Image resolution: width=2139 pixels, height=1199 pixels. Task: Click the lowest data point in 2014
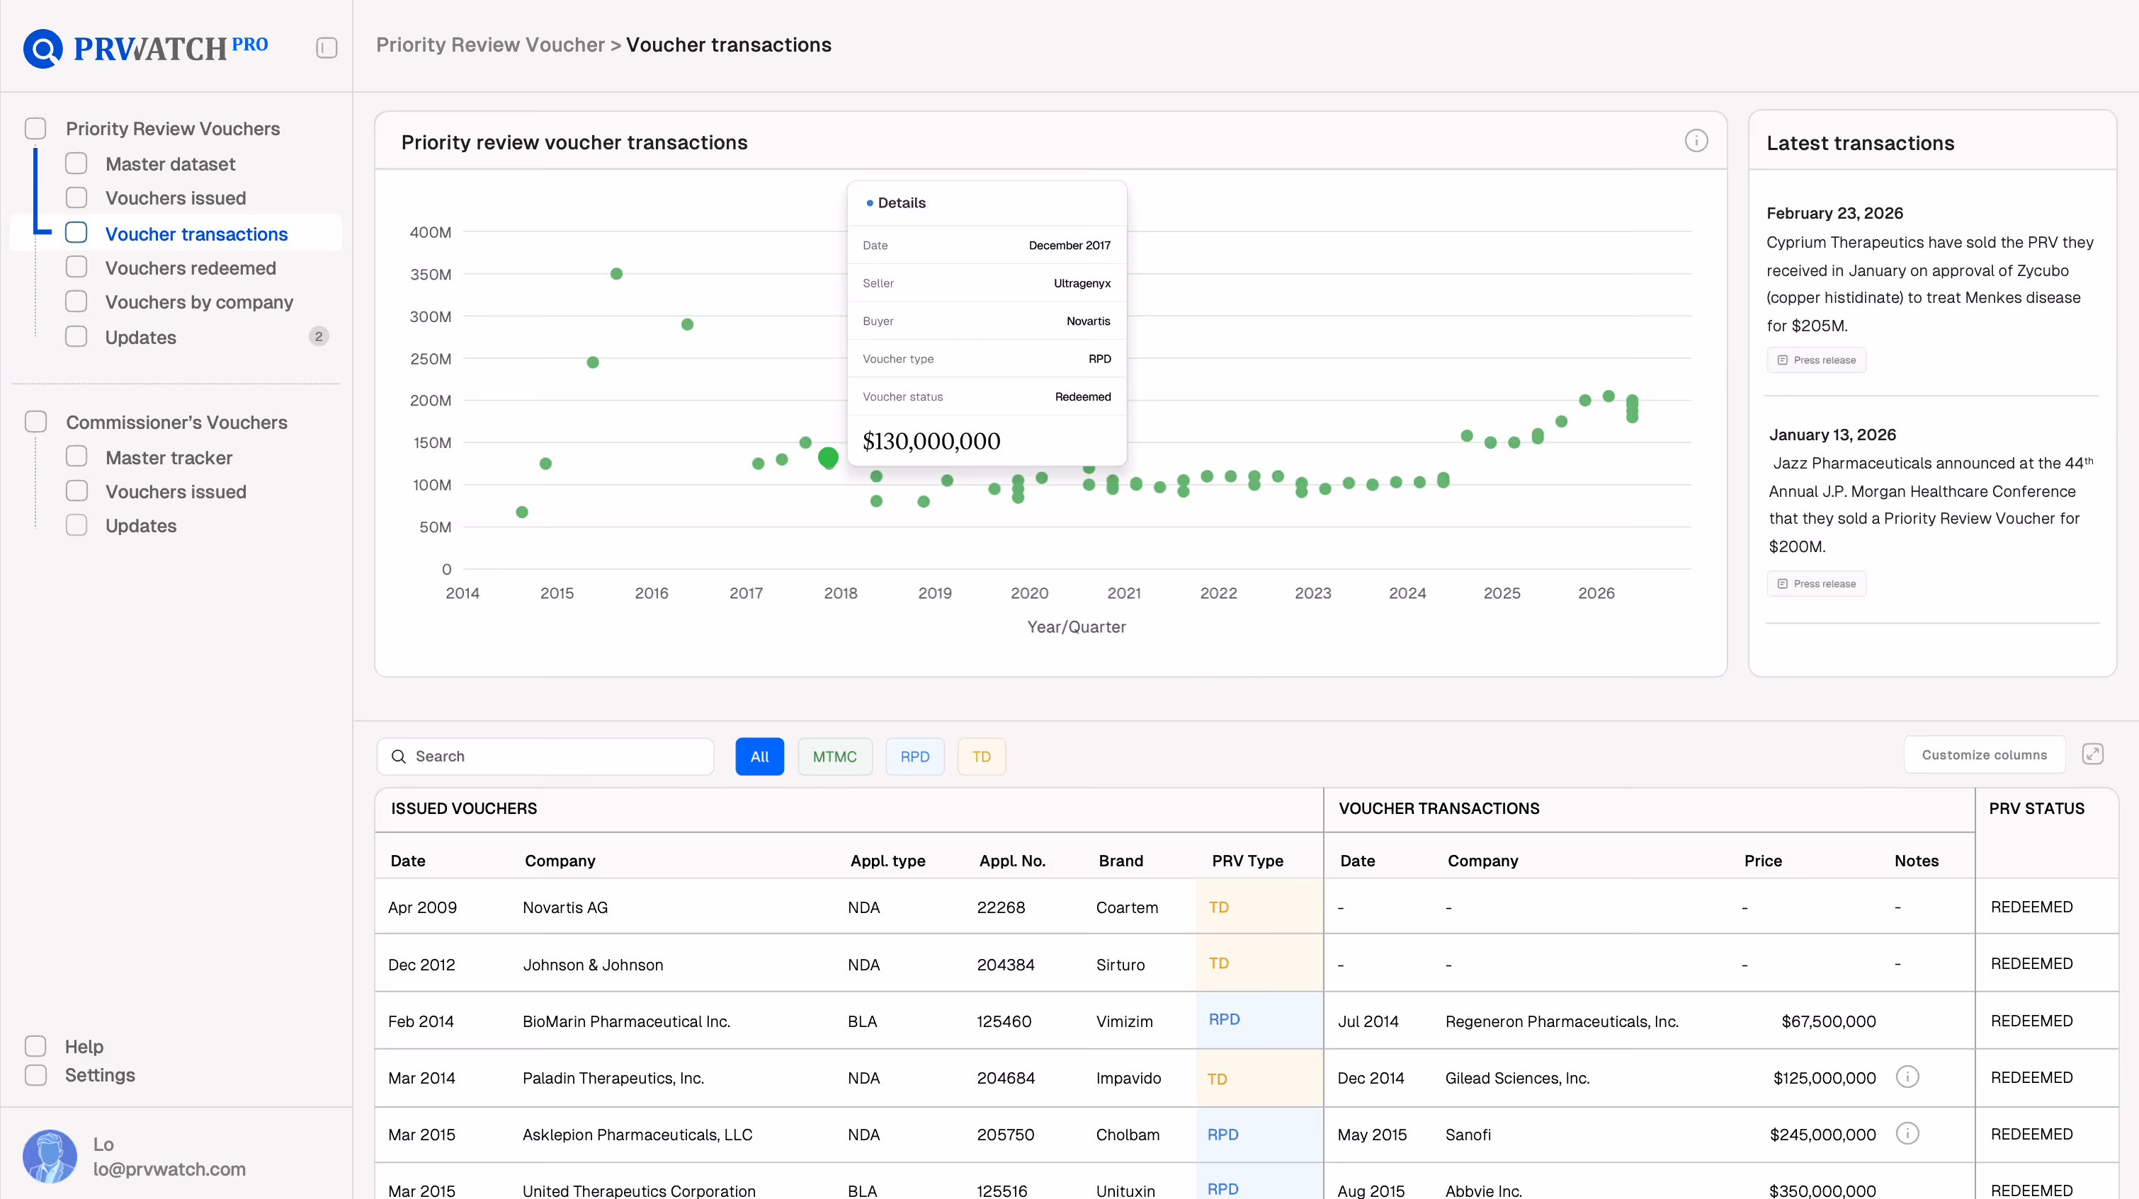click(x=521, y=511)
